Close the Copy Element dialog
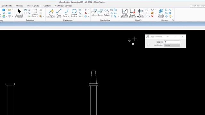 182,37
